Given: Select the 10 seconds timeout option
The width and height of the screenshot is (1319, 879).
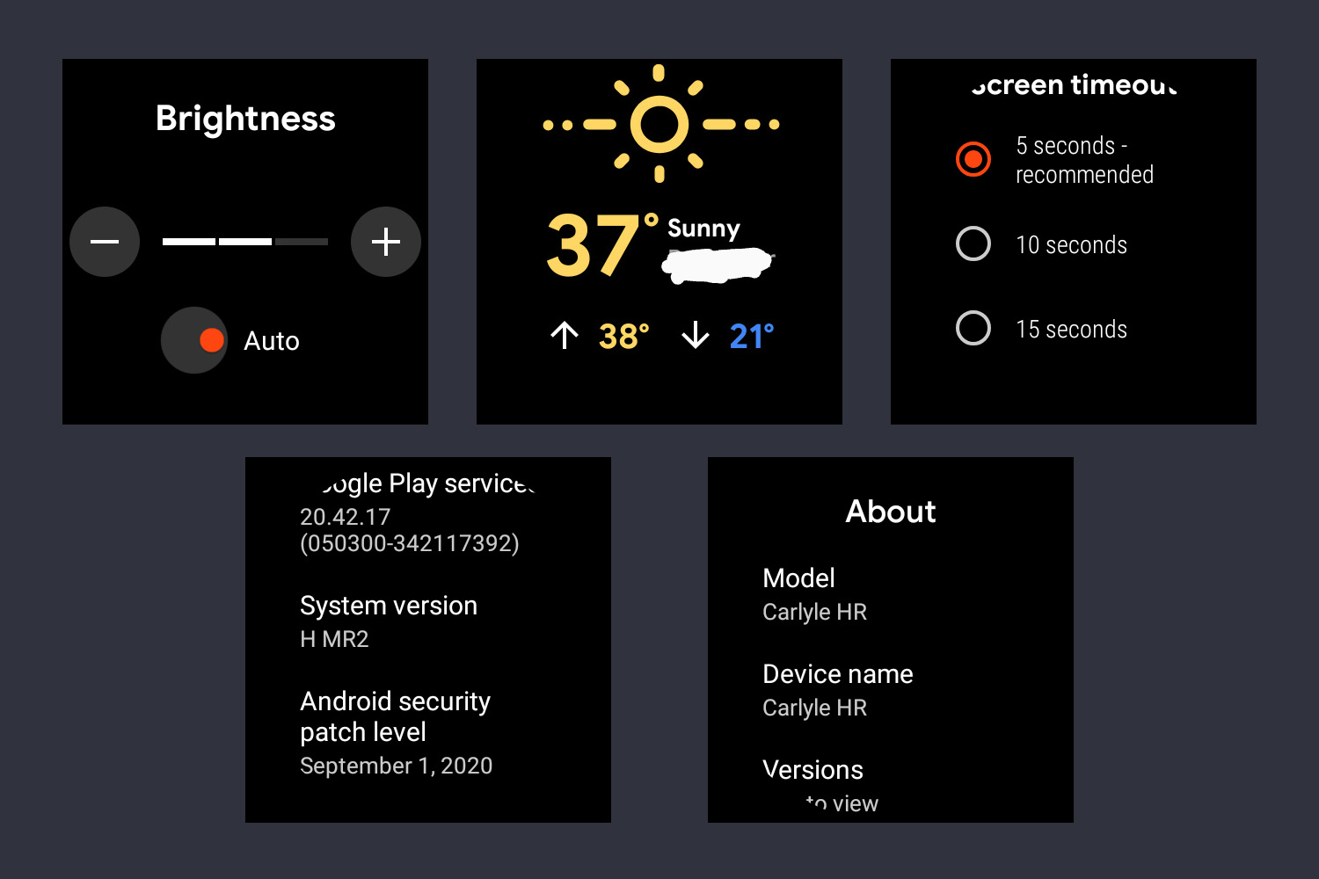Looking at the screenshot, I should click(973, 244).
